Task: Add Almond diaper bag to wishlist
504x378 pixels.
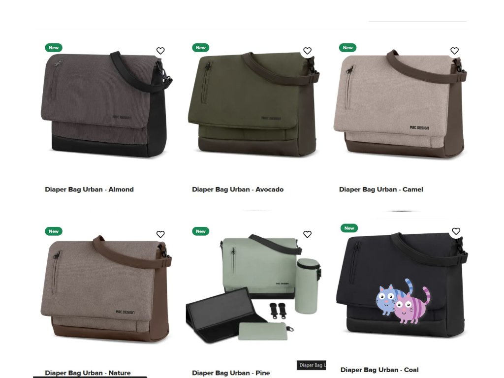Action: pyautogui.click(x=160, y=51)
